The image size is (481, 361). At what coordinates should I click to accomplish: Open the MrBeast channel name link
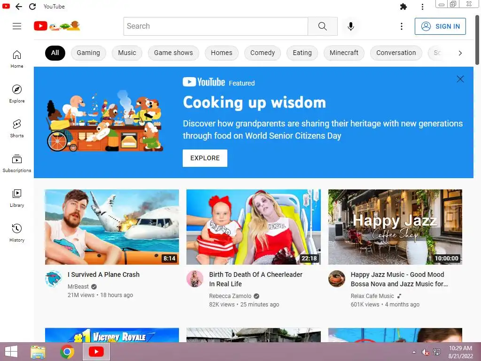tap(78, 286)
